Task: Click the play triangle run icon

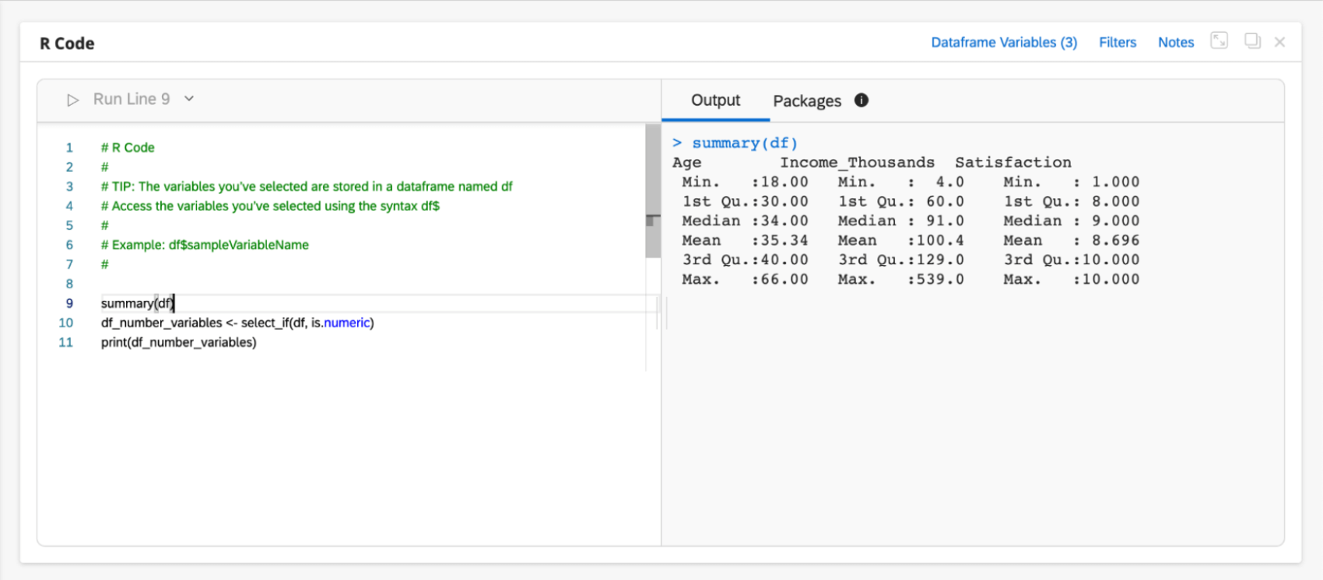Action: click(x=72, y=100)
